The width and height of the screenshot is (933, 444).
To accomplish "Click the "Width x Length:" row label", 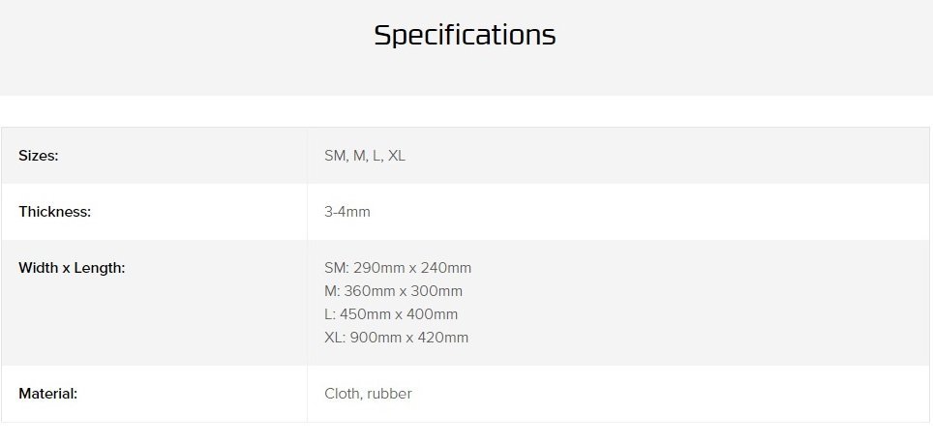I will 72,268.
